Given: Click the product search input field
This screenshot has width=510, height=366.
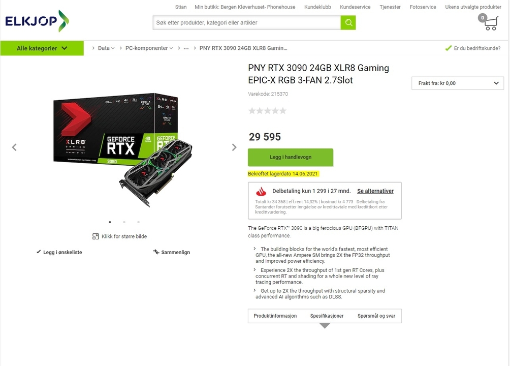Looking at the screenshot, I should pos(247,22).
